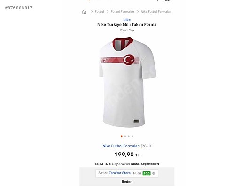Click the Turkish flag crest on the jersey
The height and width of the screenshot is (186, 248).
click(x=129, y=60)
